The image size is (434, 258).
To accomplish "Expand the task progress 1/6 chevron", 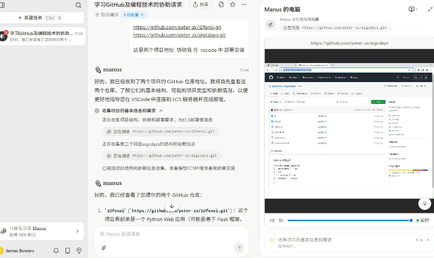I will [x=428, y=240].
